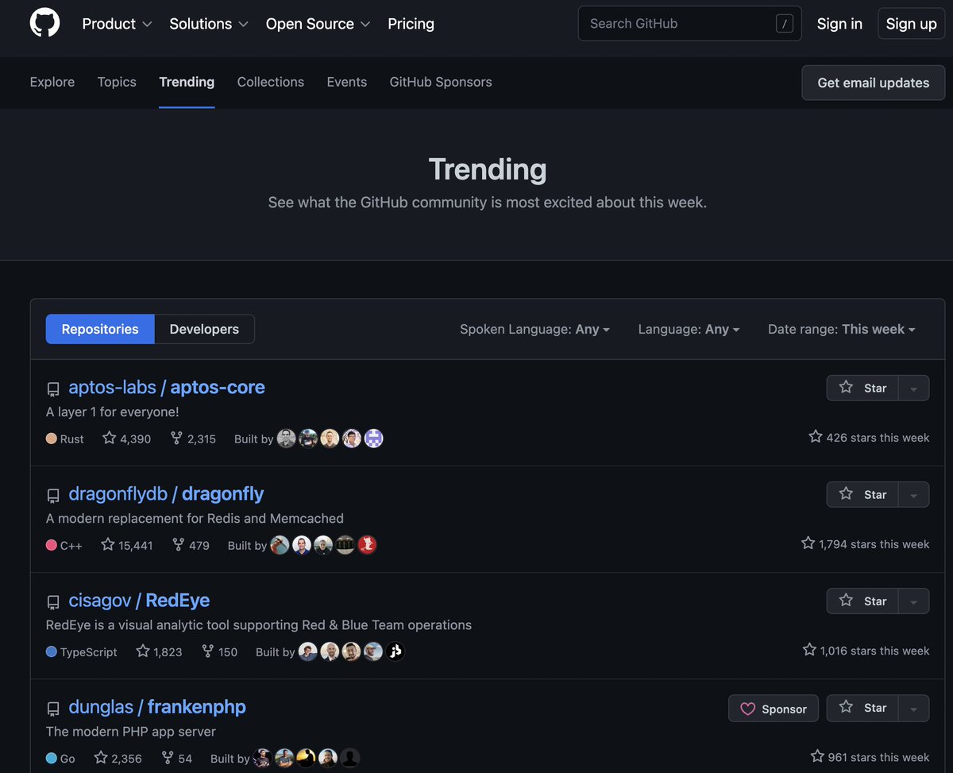Click the repo icon beside cisagov / RedEye

click(x=53, y=602)
